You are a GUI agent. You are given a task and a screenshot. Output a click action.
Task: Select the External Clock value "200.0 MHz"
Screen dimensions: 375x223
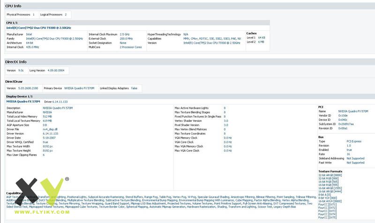tap(126, 39)
